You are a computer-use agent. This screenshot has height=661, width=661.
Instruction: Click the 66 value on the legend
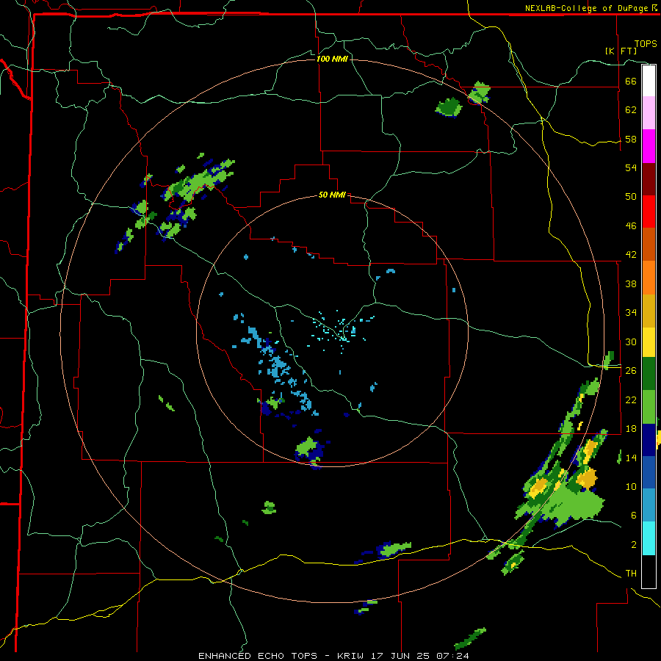click(631, 81)
